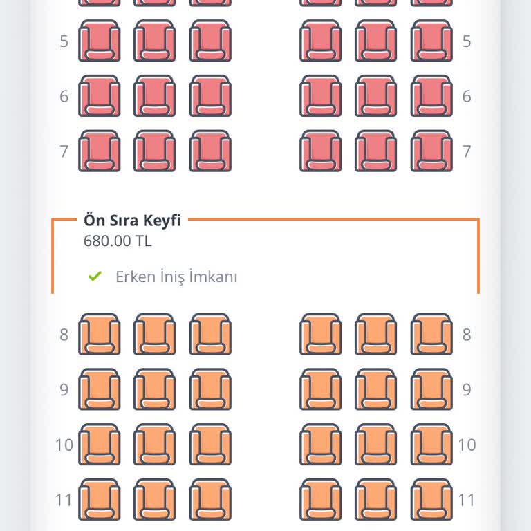Pick the middle seat of row 6's left block
The width and height of the screenshot is (531, 531).
click(x=154, y=96)
